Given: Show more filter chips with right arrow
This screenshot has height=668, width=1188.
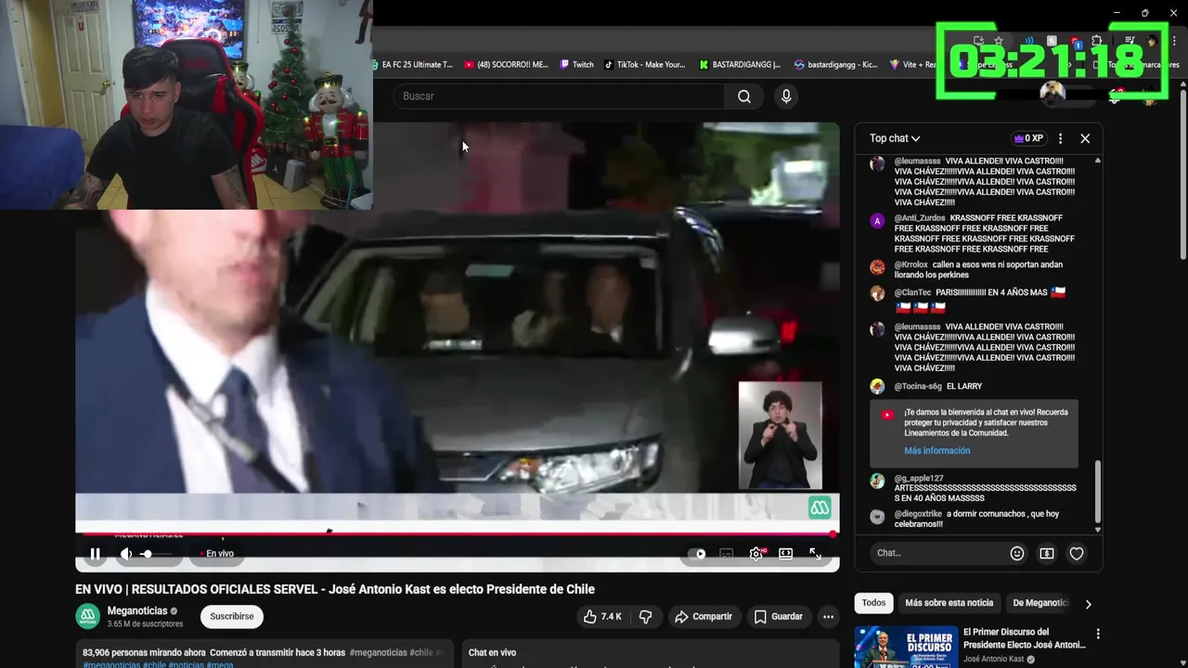Looking at the screenshot, I should [1088, 604].
